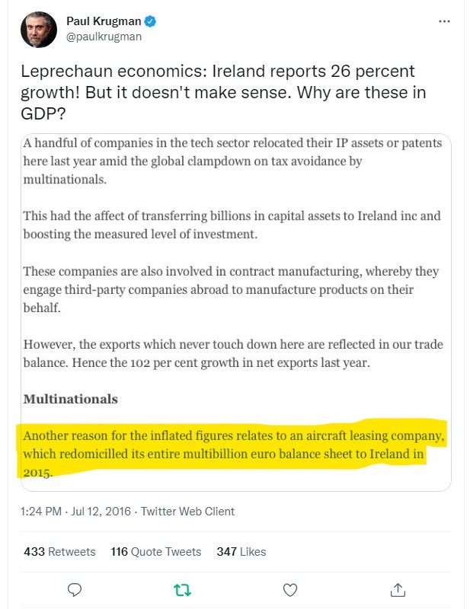Like the tweet with heart icon
The height and width of the screenshot is (609, 470).
pos(290,589)
